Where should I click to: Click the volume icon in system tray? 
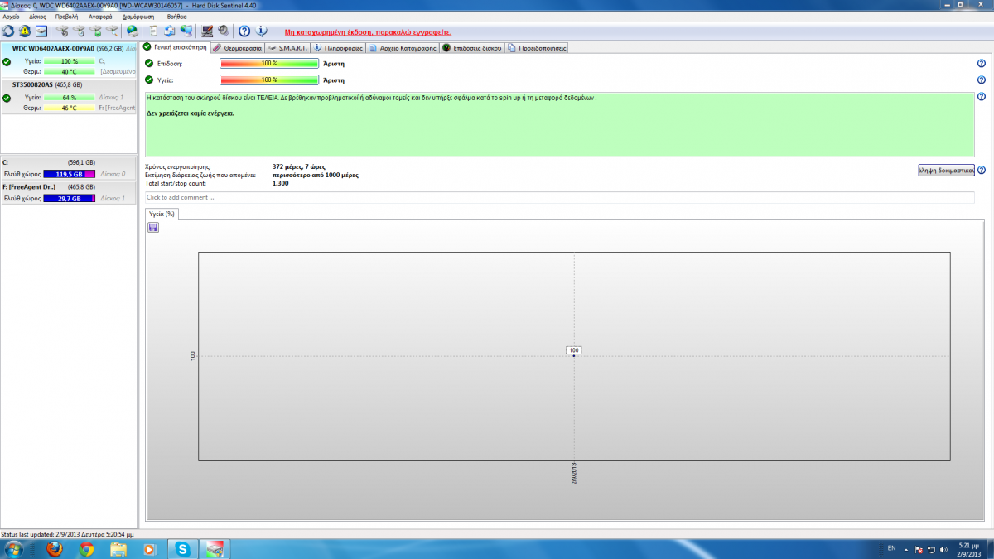tap(945, 549)
